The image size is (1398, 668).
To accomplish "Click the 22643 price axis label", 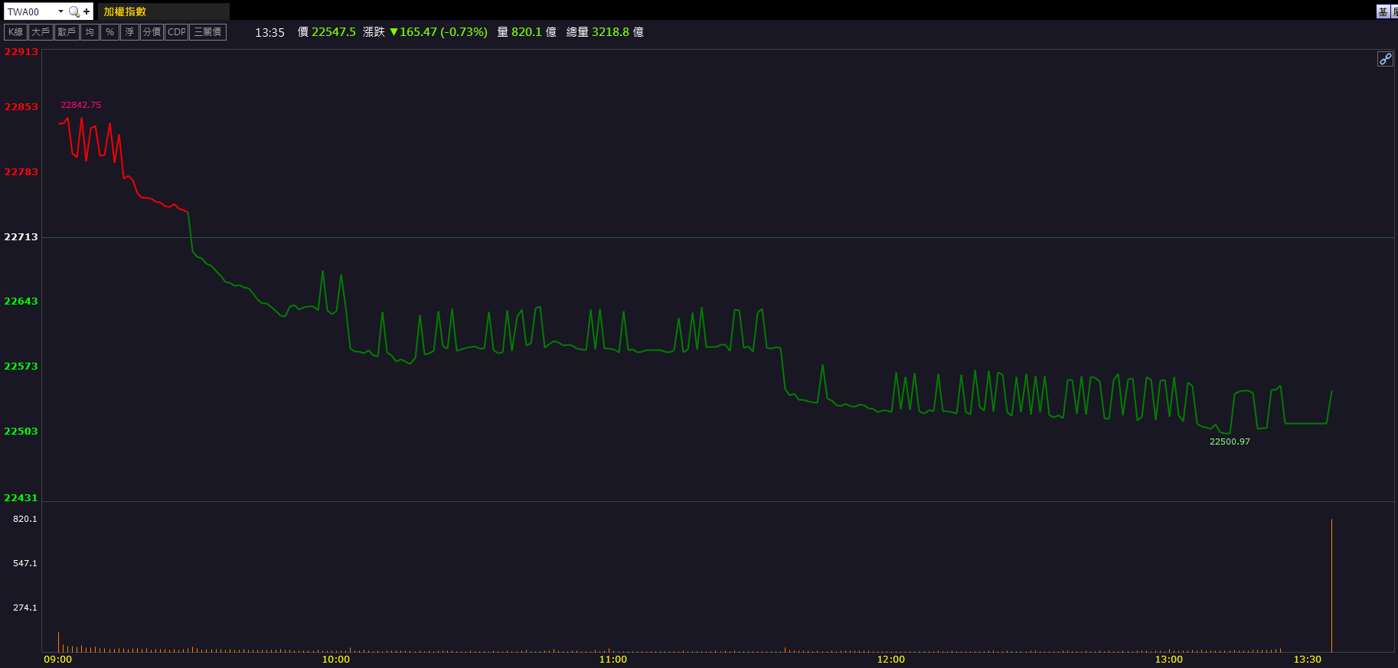I will click(x=21, y=301).
